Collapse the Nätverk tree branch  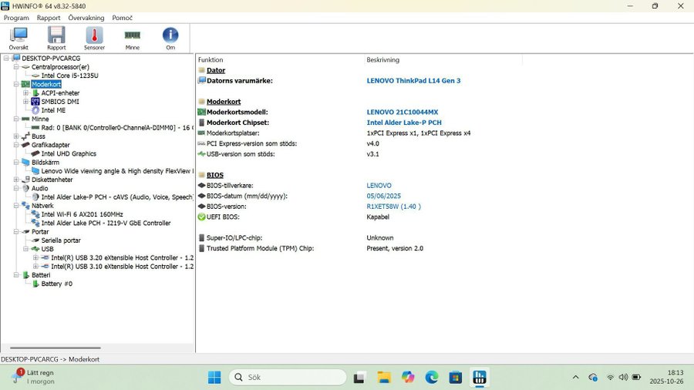point(15,206)
